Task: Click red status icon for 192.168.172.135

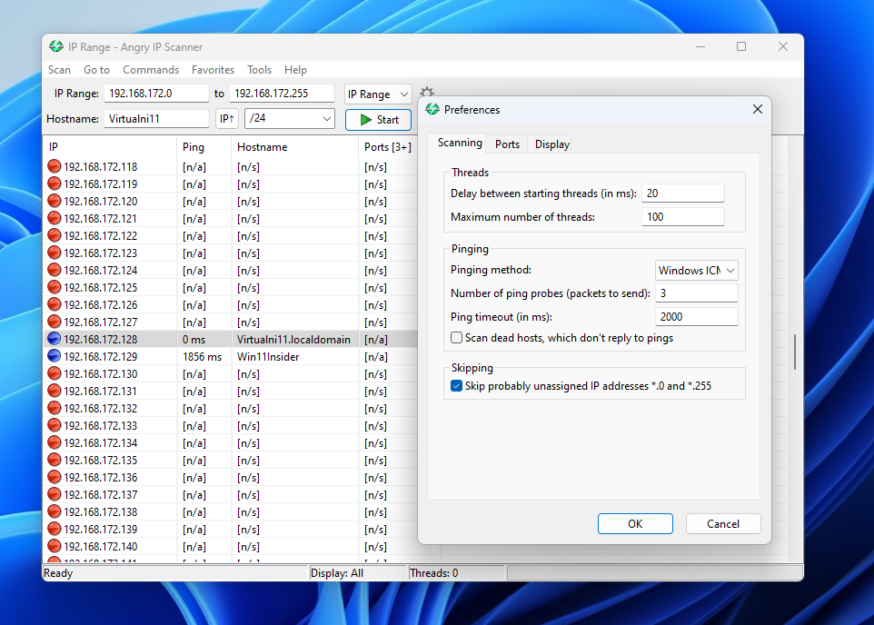Action: (55, 460)
